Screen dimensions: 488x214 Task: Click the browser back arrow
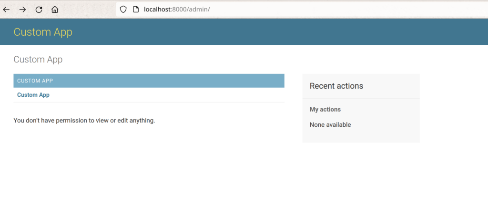coord(7,10)
